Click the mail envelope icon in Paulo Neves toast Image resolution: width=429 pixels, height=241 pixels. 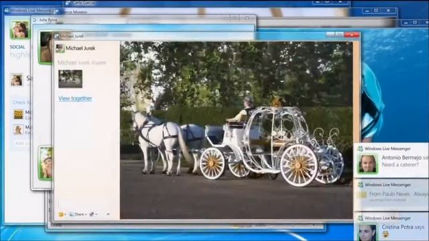(x=363, y=195)
